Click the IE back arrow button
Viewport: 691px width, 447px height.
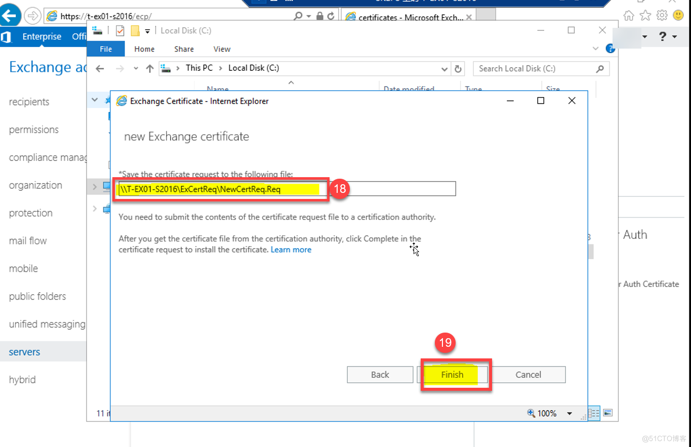(x=9, y=16)
